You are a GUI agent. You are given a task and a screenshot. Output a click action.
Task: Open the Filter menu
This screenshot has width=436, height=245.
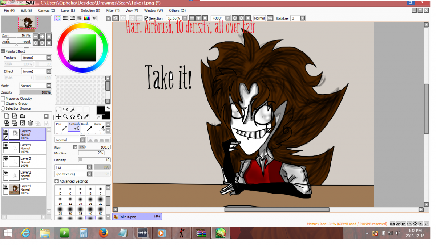point(113,11)
